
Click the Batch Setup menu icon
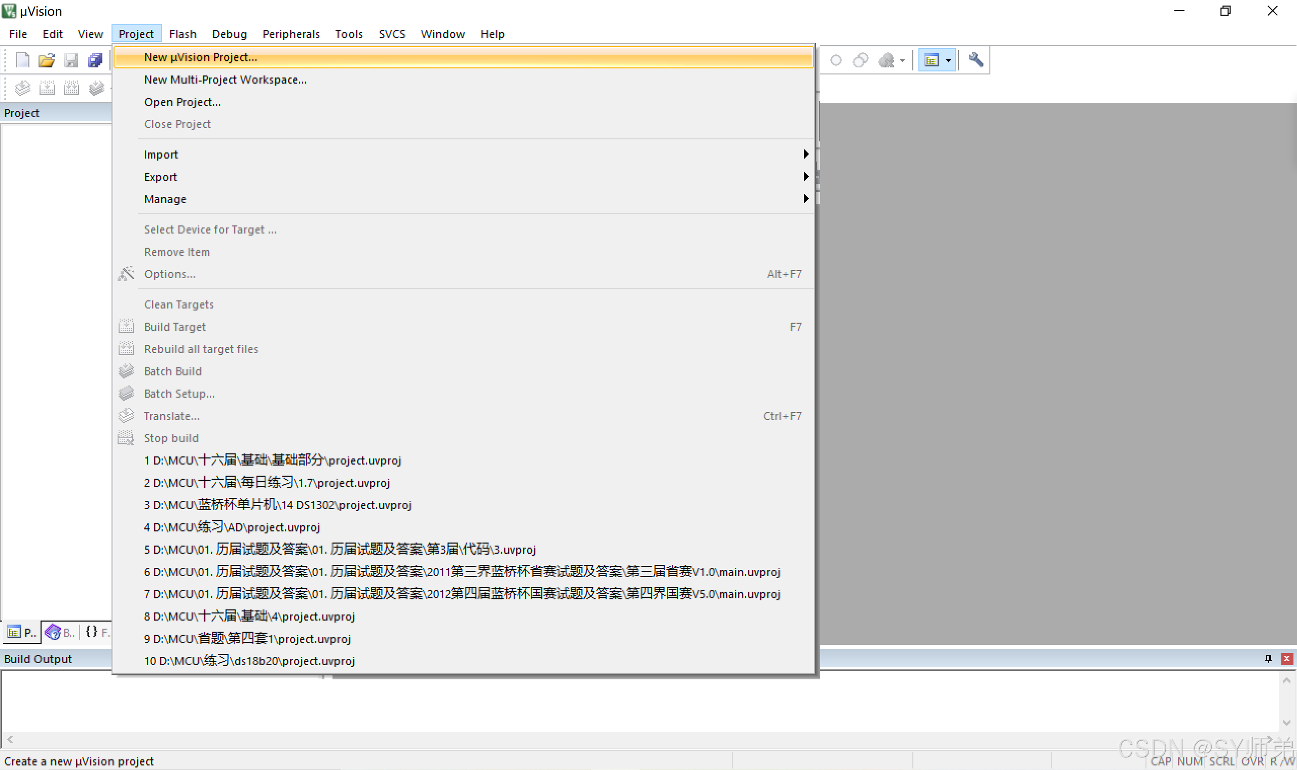126,393
